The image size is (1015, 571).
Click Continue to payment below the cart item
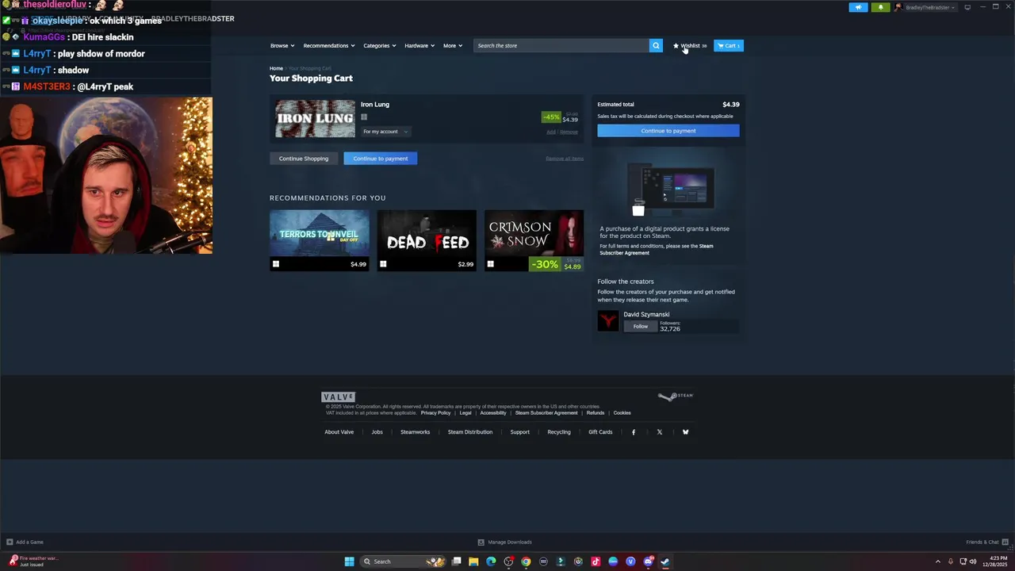coord(381,159)
